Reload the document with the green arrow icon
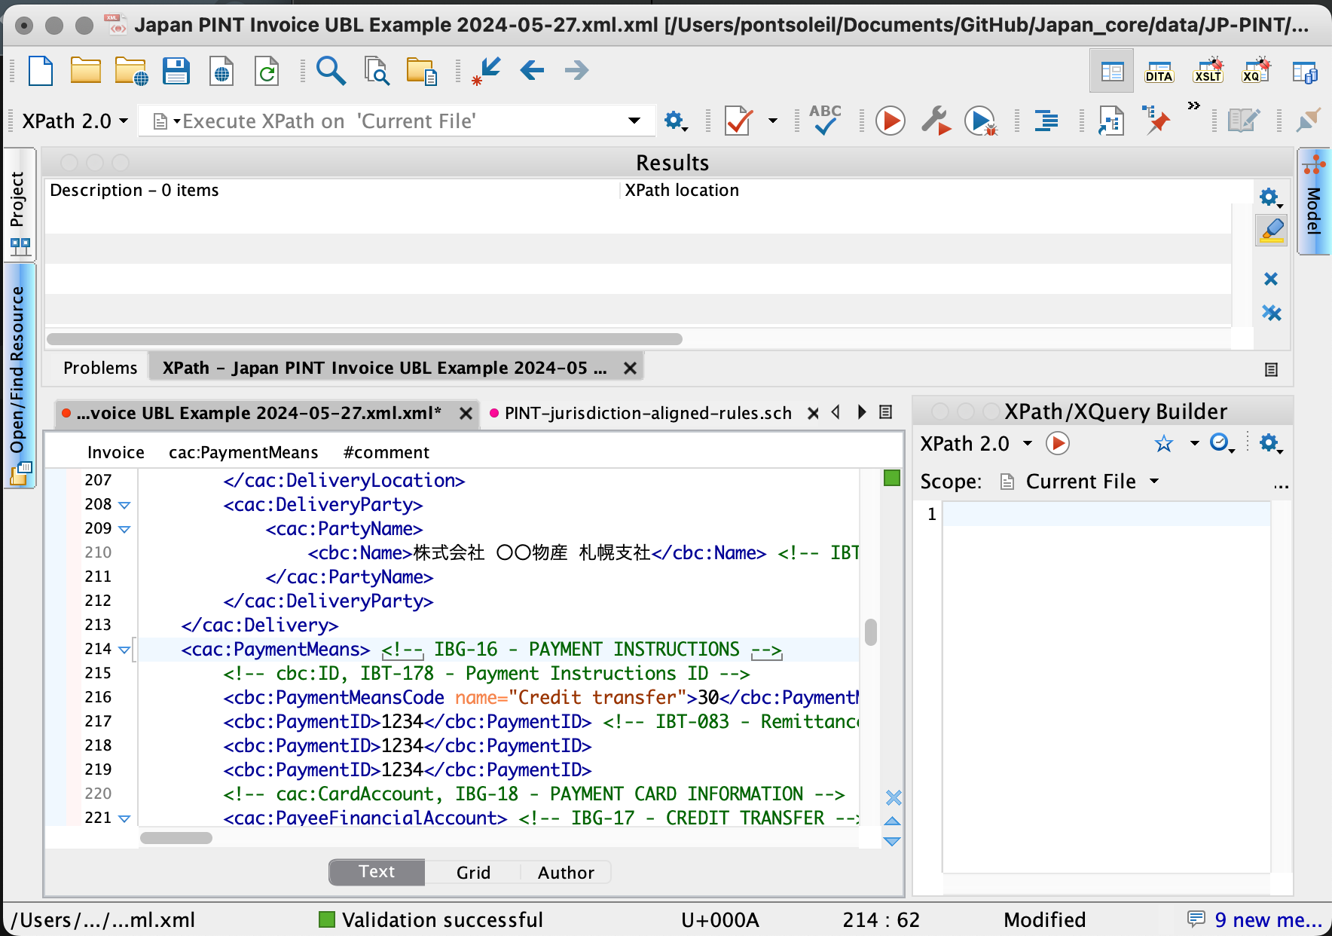The height and width of the screenshot is (936, 1332). click(x=267, y=72)
